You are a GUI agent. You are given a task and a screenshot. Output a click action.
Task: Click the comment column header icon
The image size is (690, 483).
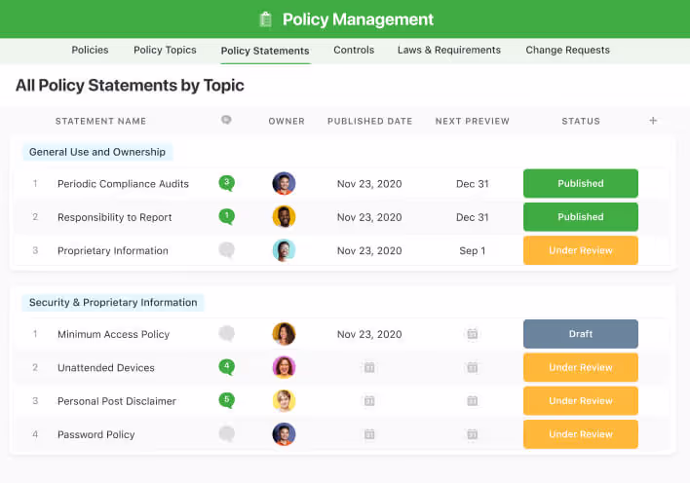point(226,121)
